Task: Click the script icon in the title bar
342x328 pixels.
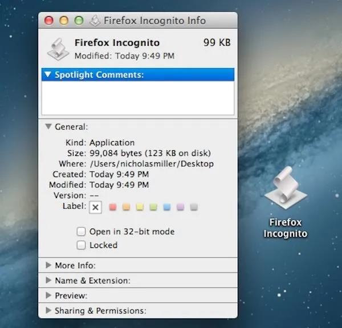Action: pyautogui.click(x=95, y=21)
